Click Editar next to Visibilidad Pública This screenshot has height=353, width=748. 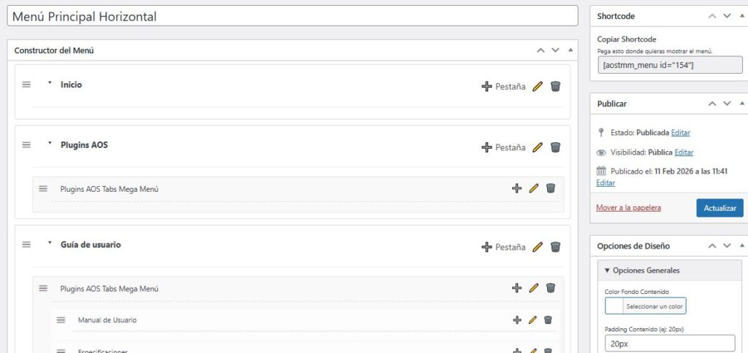(684, 152)
